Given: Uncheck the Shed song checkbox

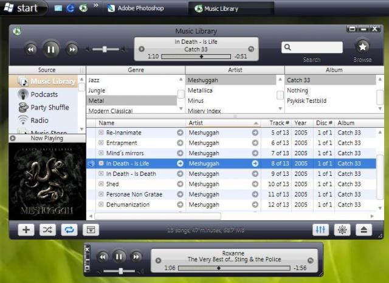Looking at the screenshot, I should click(x=101, y=184).
